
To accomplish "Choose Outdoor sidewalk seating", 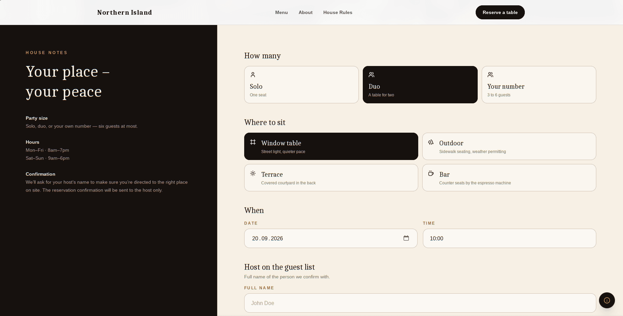I will click(x=509, y=146).
